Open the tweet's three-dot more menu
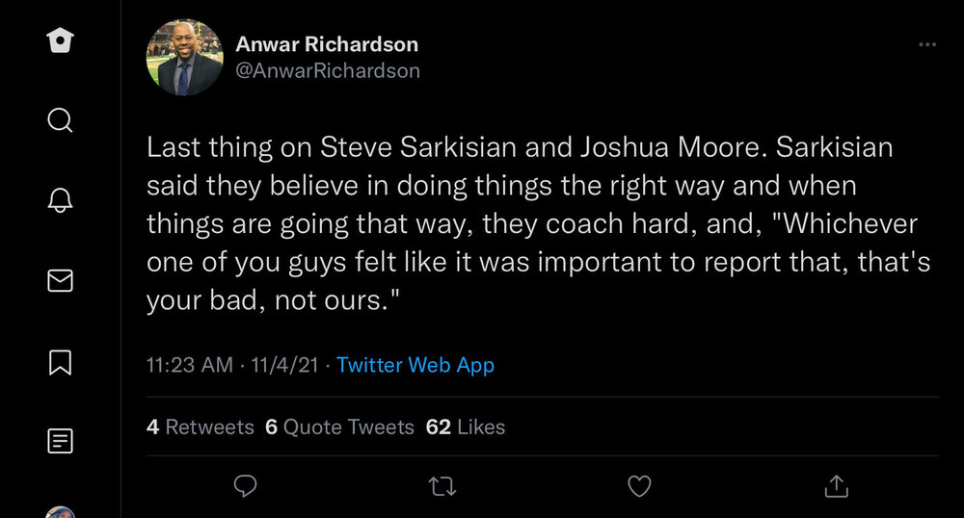 (927, 44)
